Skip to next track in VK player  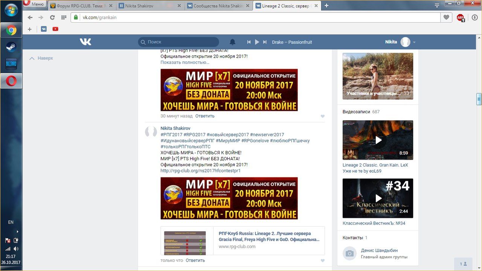pyautogui.click(x=265, y=42)
